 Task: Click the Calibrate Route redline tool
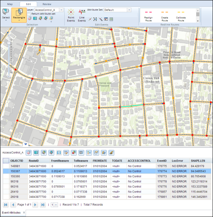point(181,16)
